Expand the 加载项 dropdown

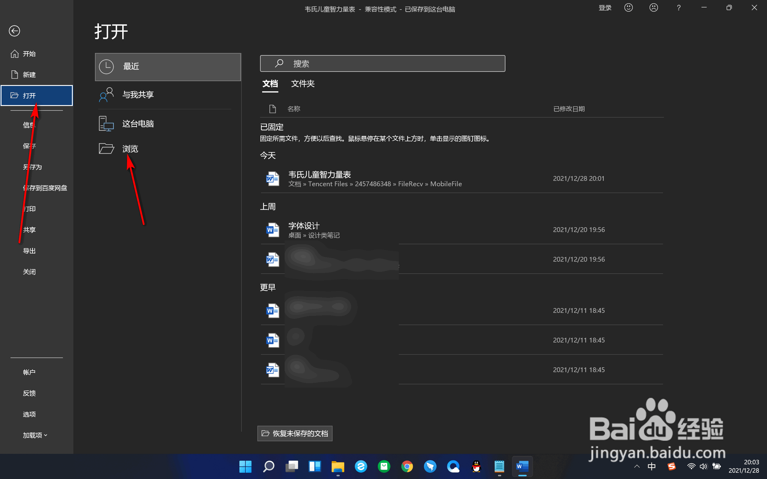(35, 435)
